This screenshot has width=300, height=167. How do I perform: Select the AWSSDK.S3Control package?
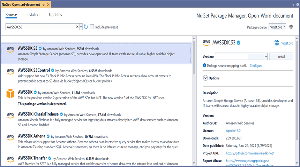pyautogui.click(x=96, y=75)
